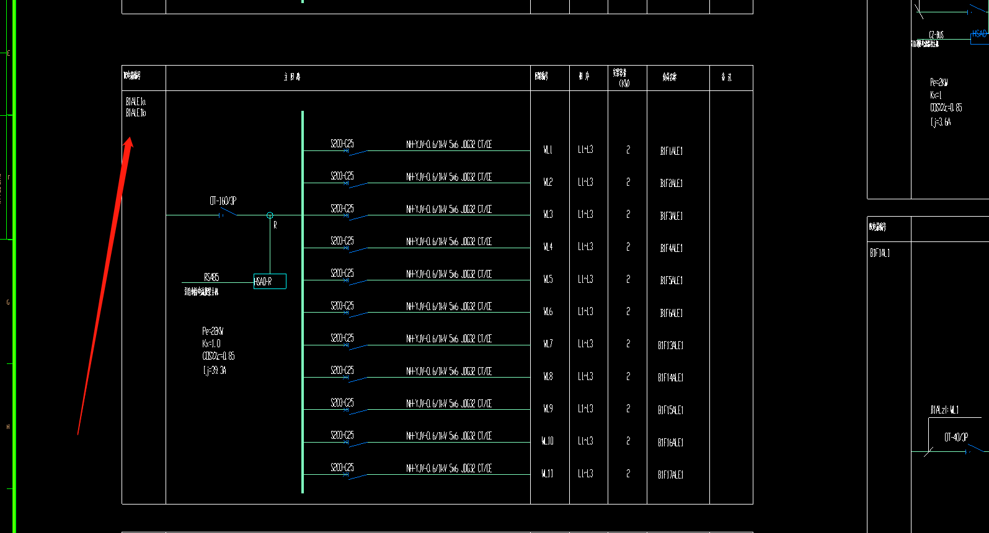Click the NH-YJV cable spec on WL5 row
The width and height of the screenshot is (989, 533).
449,274
